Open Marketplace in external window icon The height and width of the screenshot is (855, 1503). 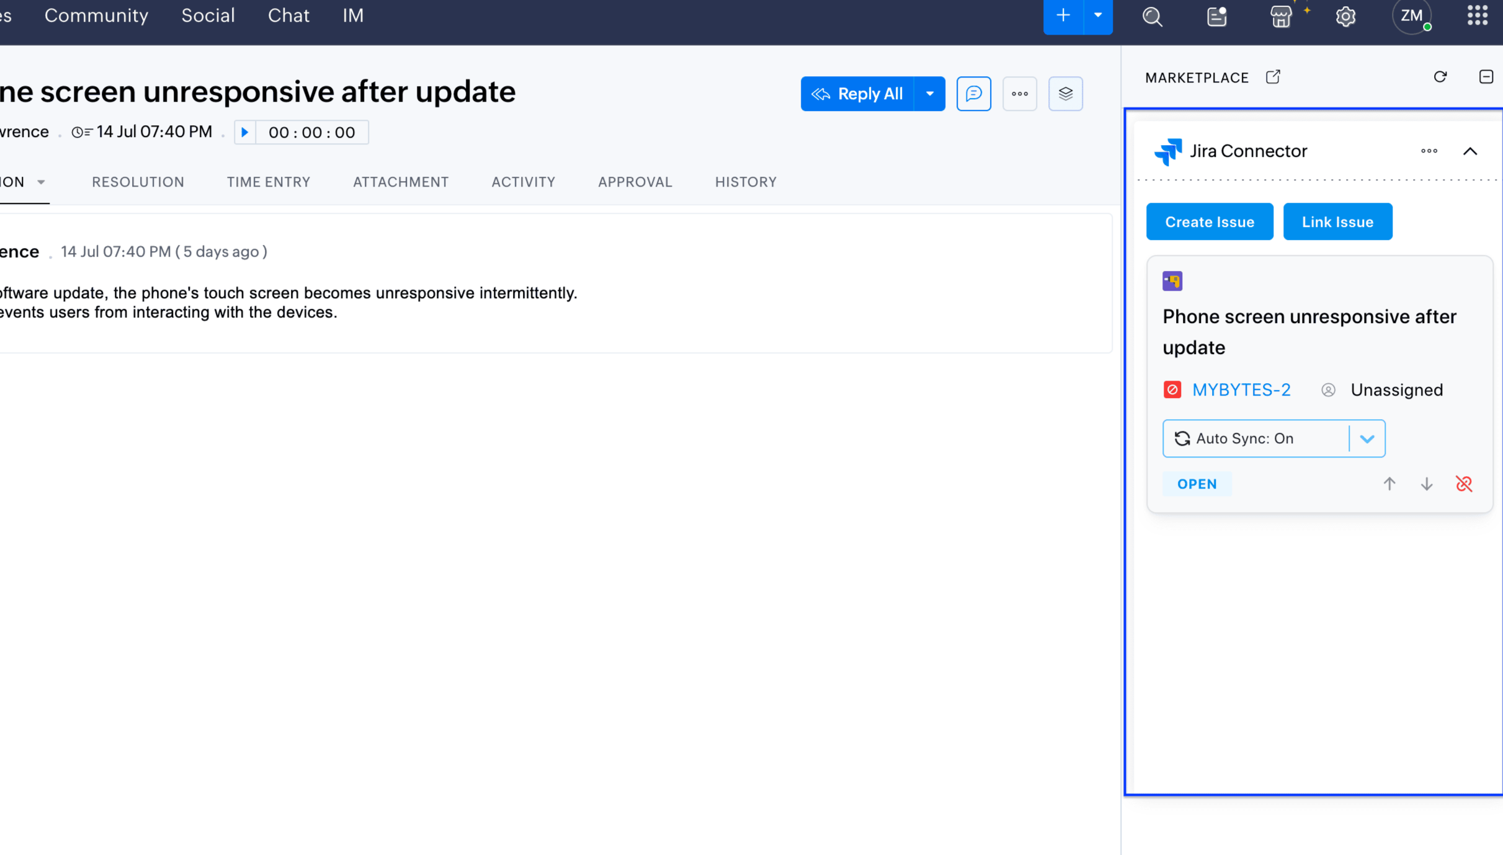tap(1272, 77)
